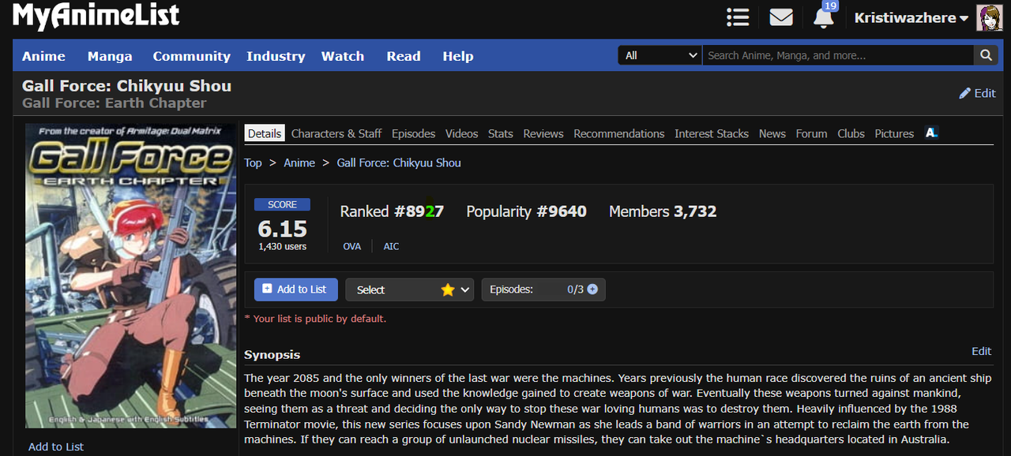Viewport: 1011px width, 456px height.
Task: Open the MyAnimeList logo home link
Action: coord(96,16)
